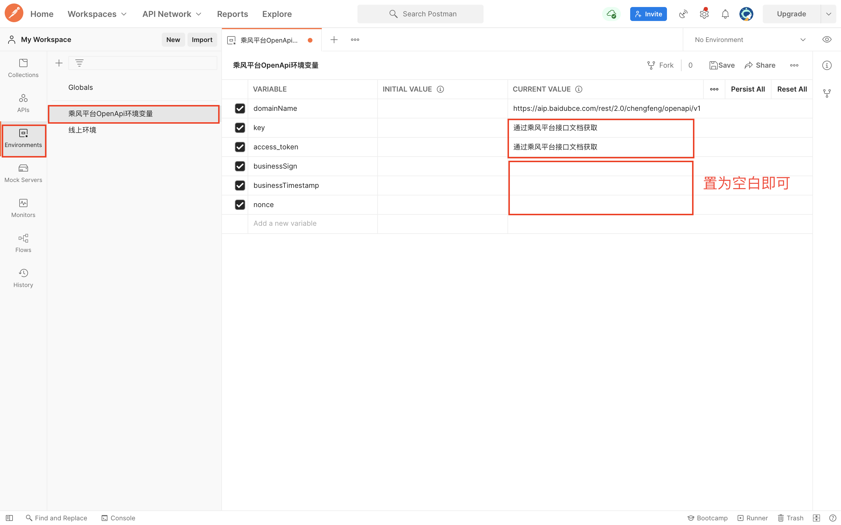Uncheck the businessSign variable checkbox
The image size is (841, 525).
240,166
